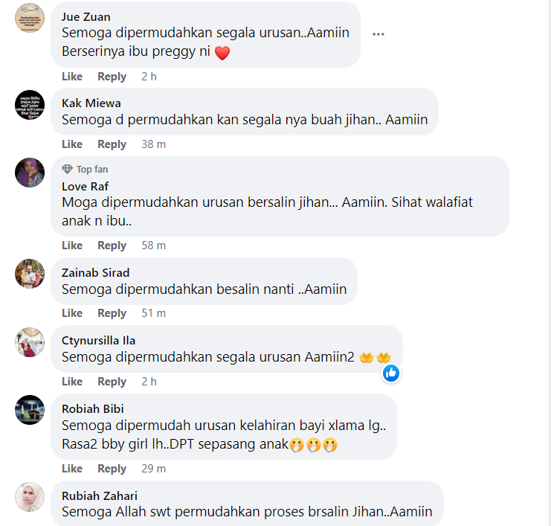Open Love Raf's profile avatar

click(30, 173)
